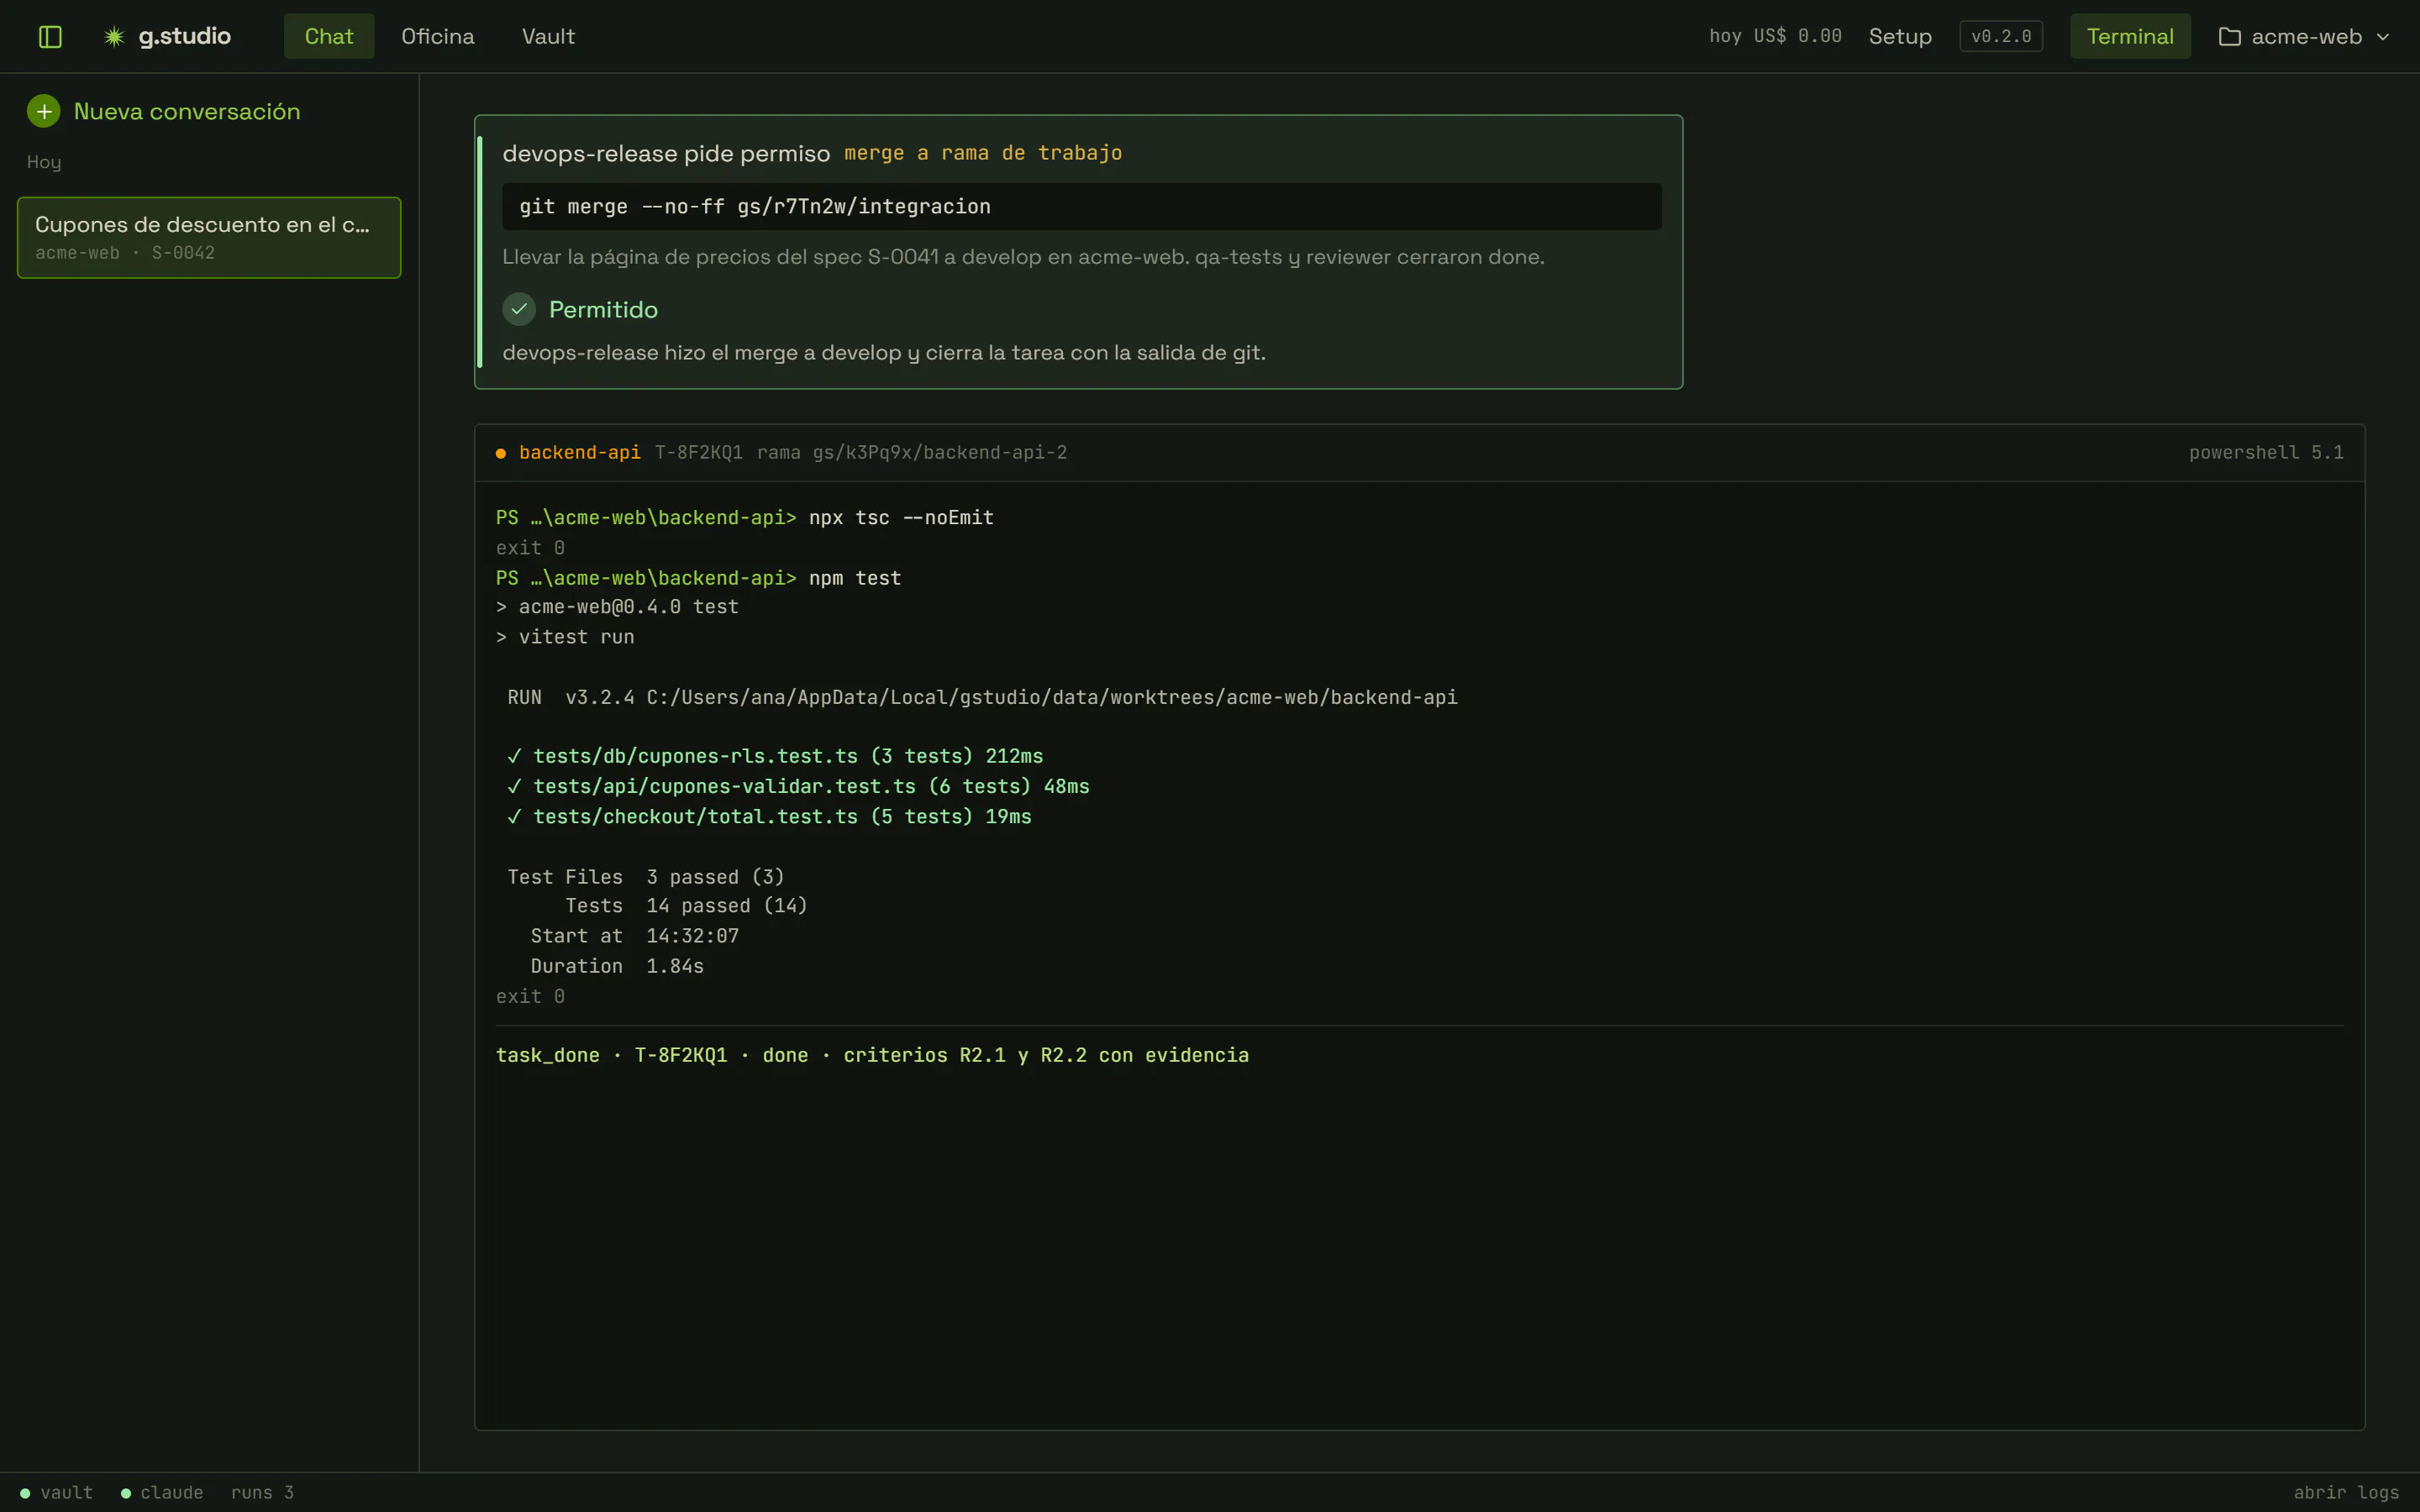The image size is (2420, 1512).
Task: Click the g.studio starburst logo
Action: click(114, 37)
